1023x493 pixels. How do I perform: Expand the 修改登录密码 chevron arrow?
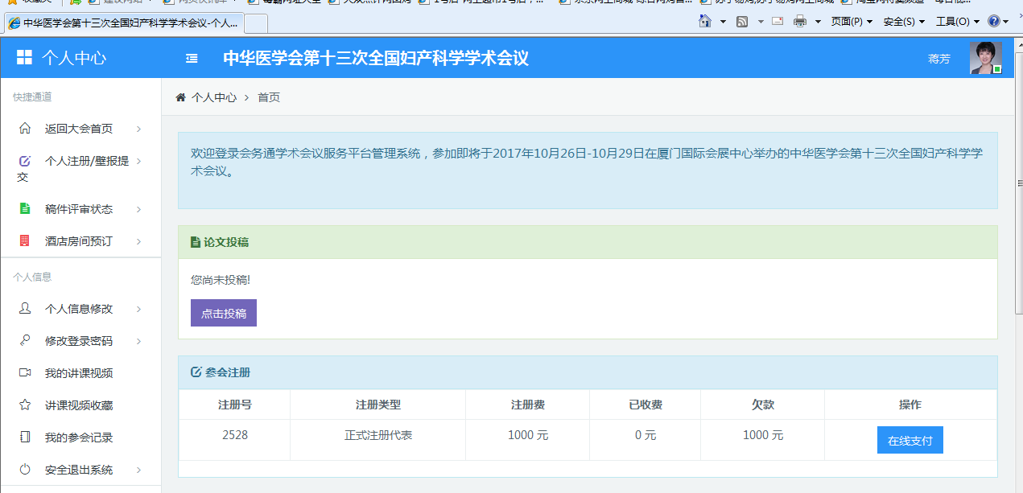click(139, 341)
